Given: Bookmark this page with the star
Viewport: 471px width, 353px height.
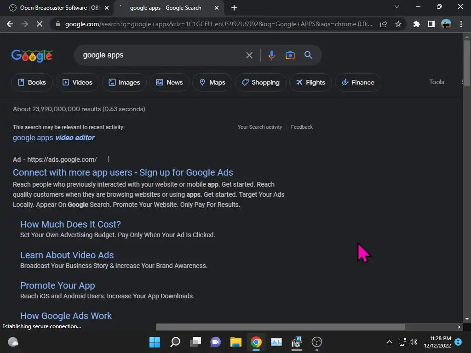Looking at the screenshot, I should pos(398,24).
